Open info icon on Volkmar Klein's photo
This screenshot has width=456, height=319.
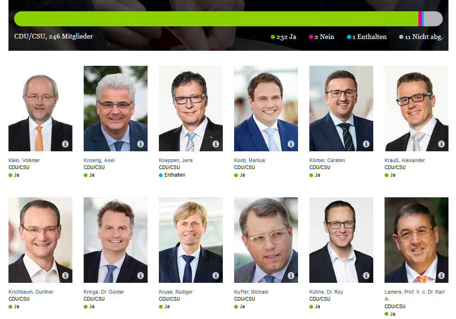point(65,144)
